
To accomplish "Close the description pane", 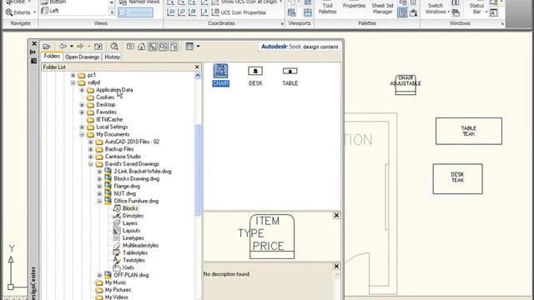I will click(x=336, y=266).
